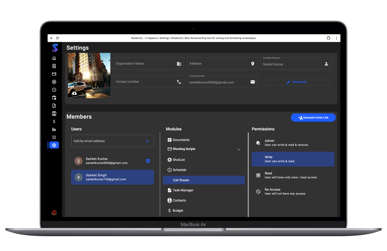This screenshot has height=251, width=387.
Task: Open Budget dollar icon in sidebar
Action: 54,122
